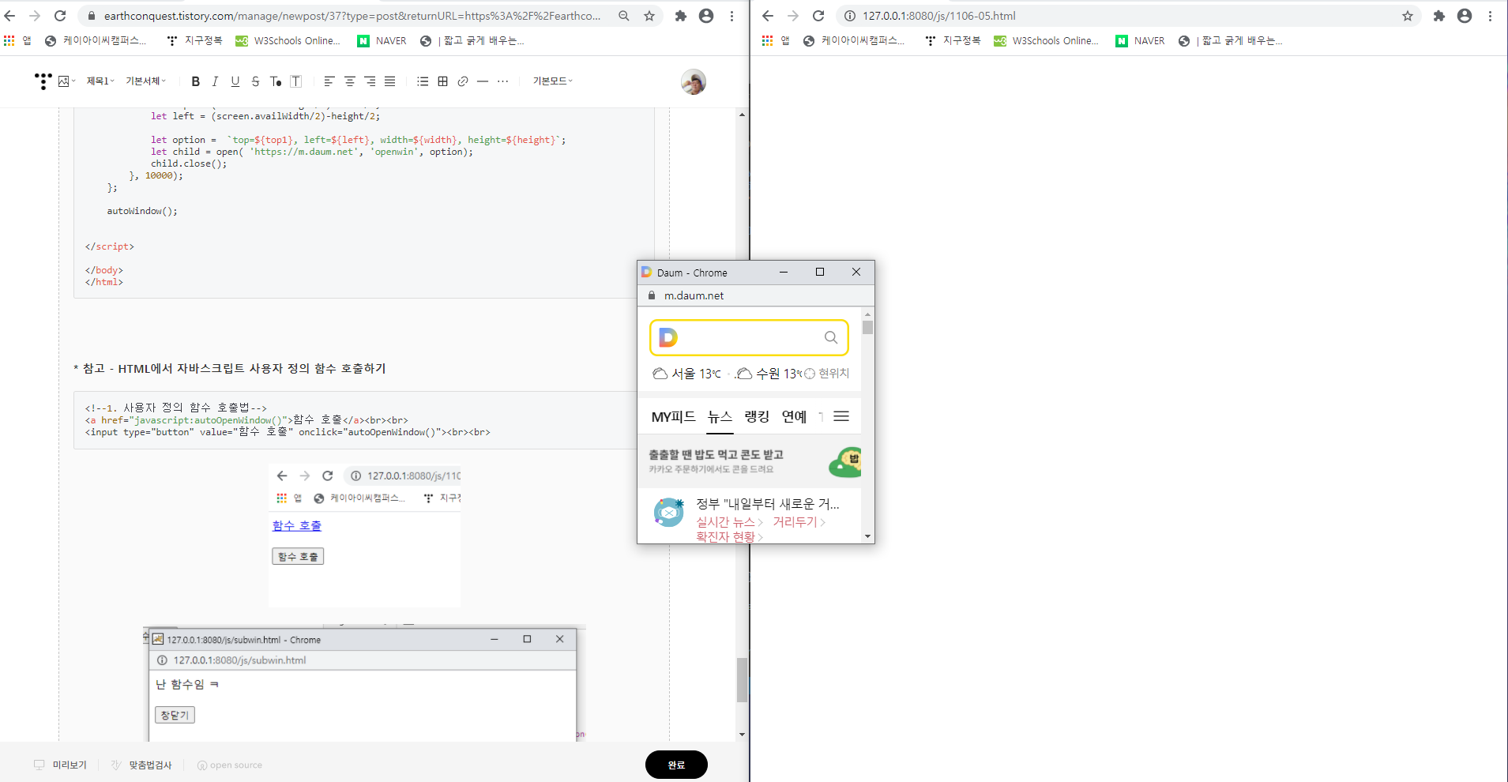
Task: Click 서울 13℃ weather in Daum popup
Action: click(x=686, y=374)
